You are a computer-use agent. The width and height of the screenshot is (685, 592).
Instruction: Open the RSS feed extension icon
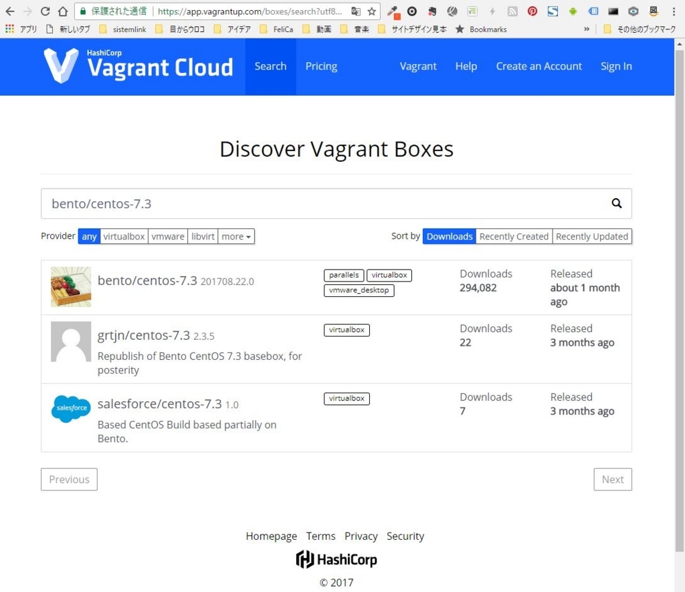[x=512, y=11]
